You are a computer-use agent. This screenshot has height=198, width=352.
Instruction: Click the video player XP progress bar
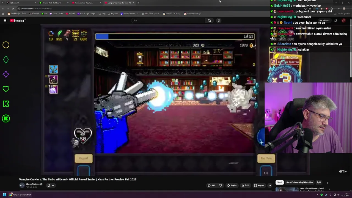click(175, 36)
